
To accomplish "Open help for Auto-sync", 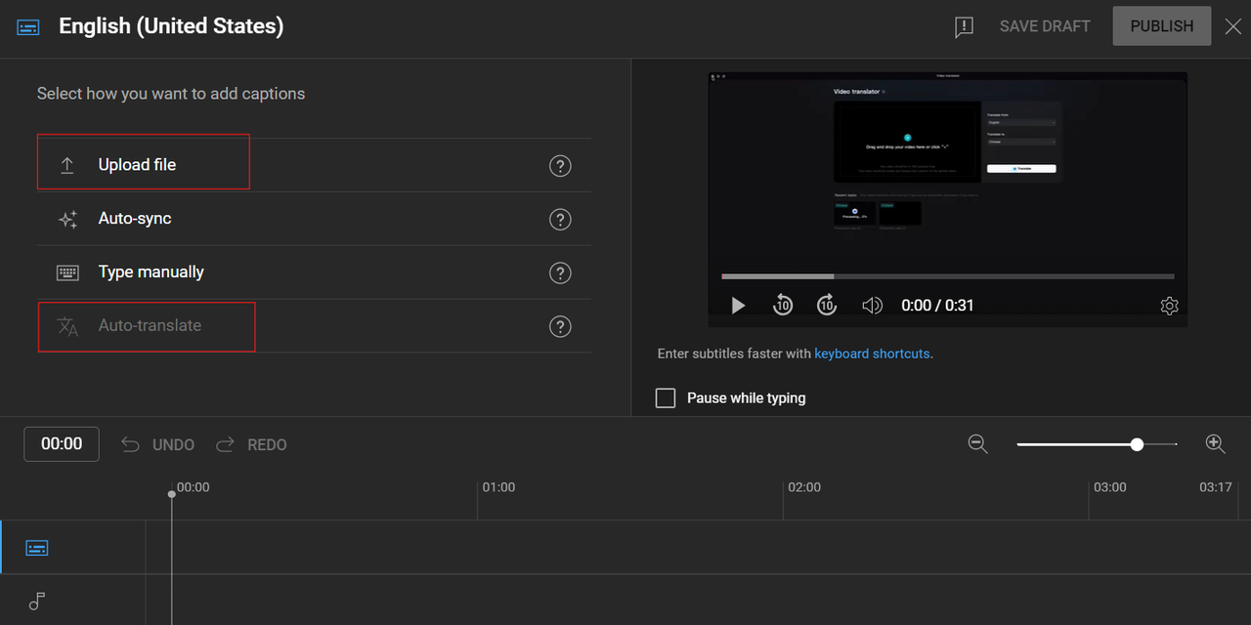I will (560, 220).
